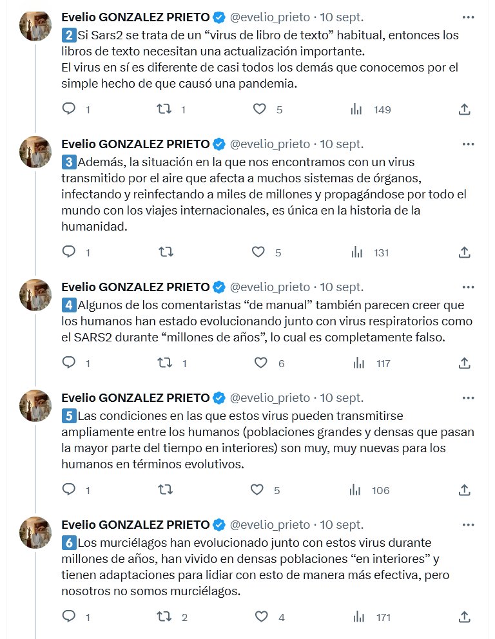This screenshot has width=495, height=639.
Task: Share the tweet numbered 5
Action: [x=464, y=490]
